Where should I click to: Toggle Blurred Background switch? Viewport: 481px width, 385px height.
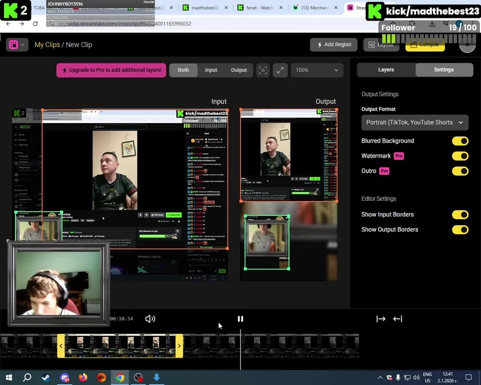460,141
